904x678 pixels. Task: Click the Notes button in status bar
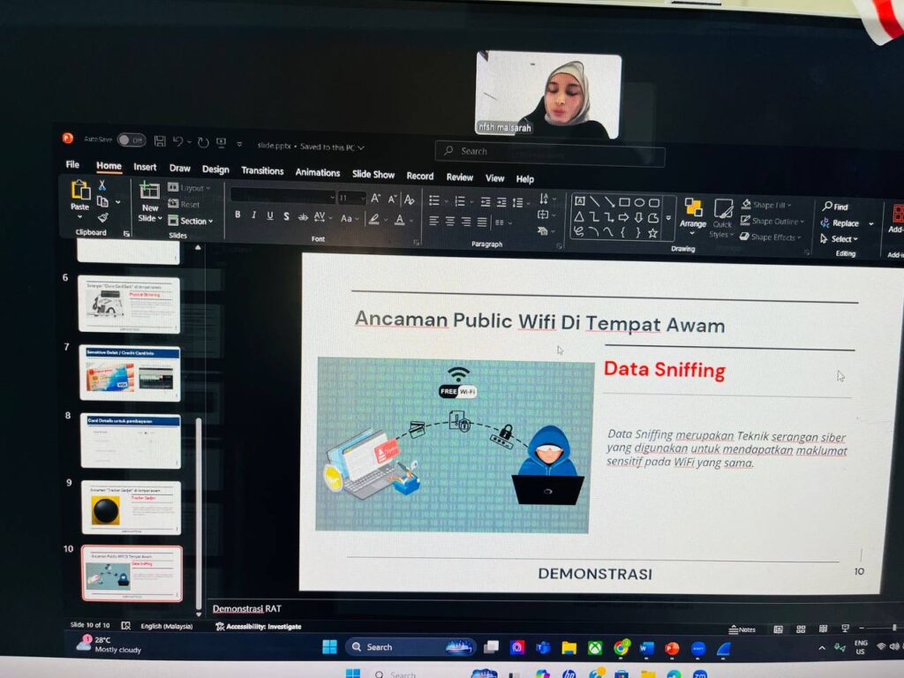click(x=742, y=629)
